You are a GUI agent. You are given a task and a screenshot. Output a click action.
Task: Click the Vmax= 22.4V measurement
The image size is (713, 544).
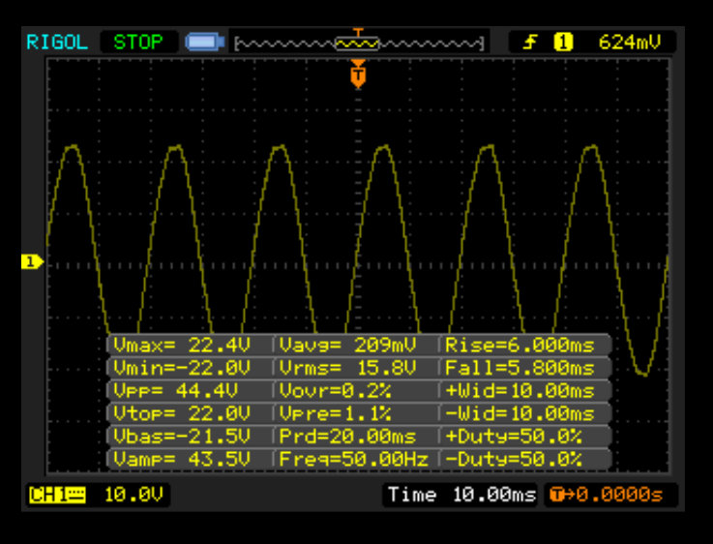[x=182, y=346]
